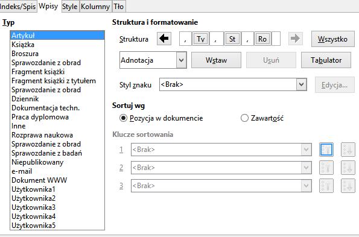Click the Tabulator button
Screen dimensions: 359x237
pos(326,60)
